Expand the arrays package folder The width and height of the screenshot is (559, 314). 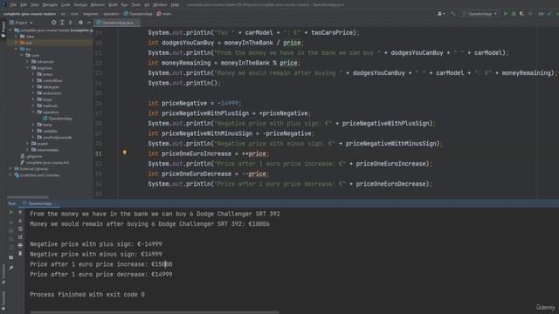point(33,74)
